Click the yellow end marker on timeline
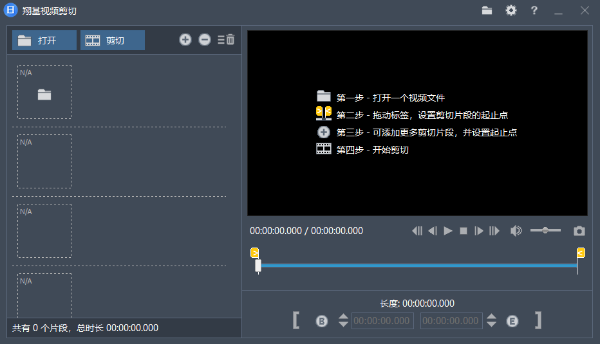Screen dimensions: 600x344 [581, 253]
